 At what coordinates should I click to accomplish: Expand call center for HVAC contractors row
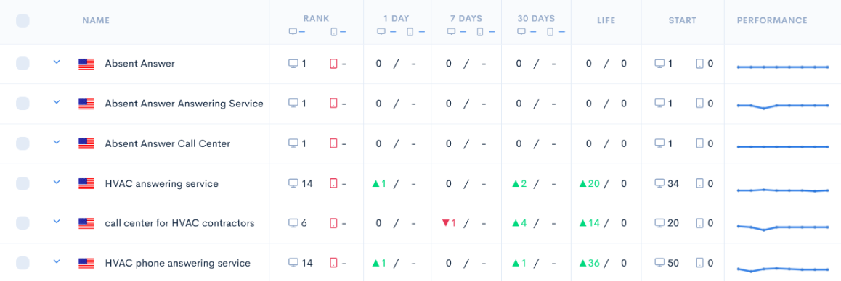57,222
